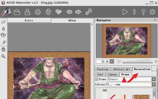Image resolution: width=158 pixels, height=99 pixels.
Task: Select the History Brush tool
Action: [3, 35]
